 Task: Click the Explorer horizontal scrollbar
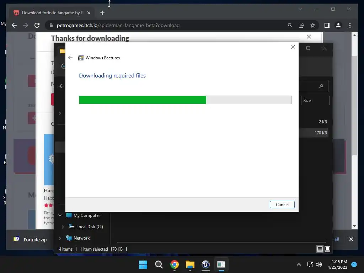[x=221, y=242]
